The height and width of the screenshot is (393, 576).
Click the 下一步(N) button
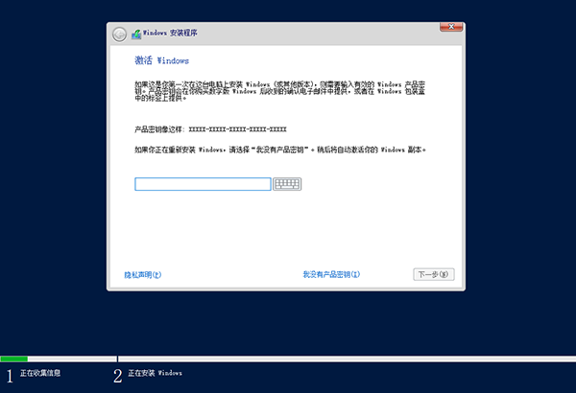pyautogui.click(x=434, y=274)
